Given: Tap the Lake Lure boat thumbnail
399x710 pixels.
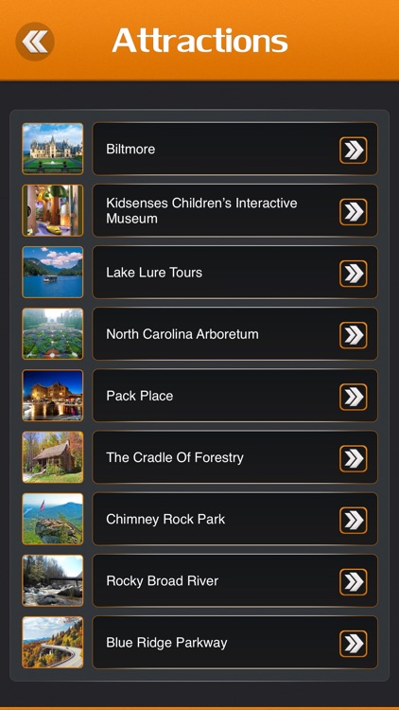Looking at the screenshot, I should 53,272.
